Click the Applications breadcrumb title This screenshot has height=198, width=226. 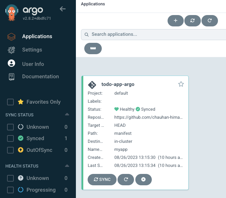[93, 4]
